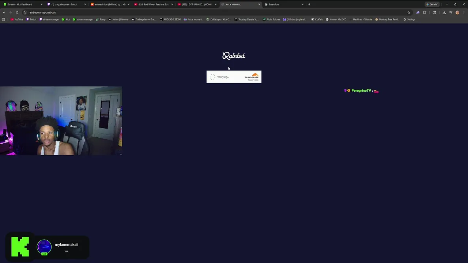This screenshot has width=468, height=263.
Task: Open the Alpha Futures bookmark
Action: [x=272, y=19]
